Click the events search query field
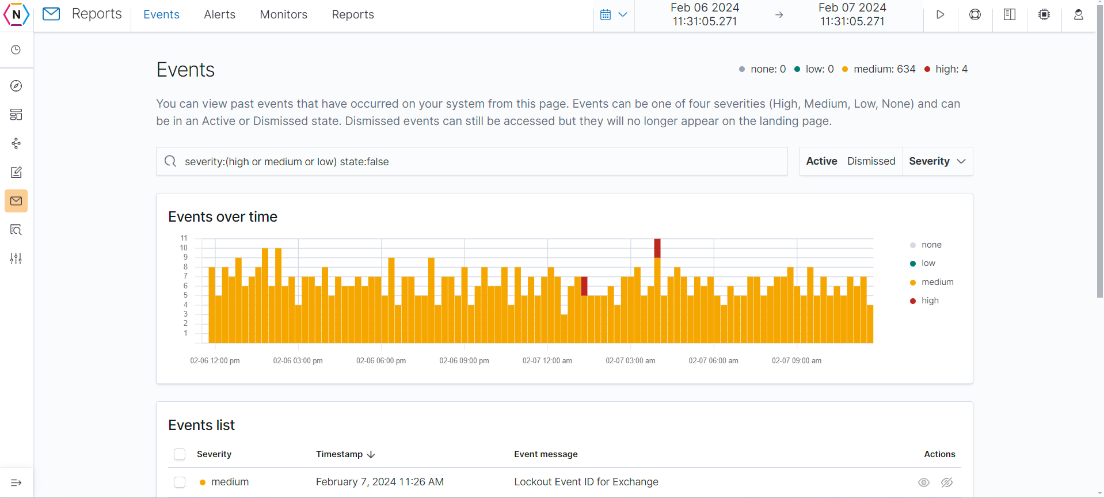 click(472, 161)
